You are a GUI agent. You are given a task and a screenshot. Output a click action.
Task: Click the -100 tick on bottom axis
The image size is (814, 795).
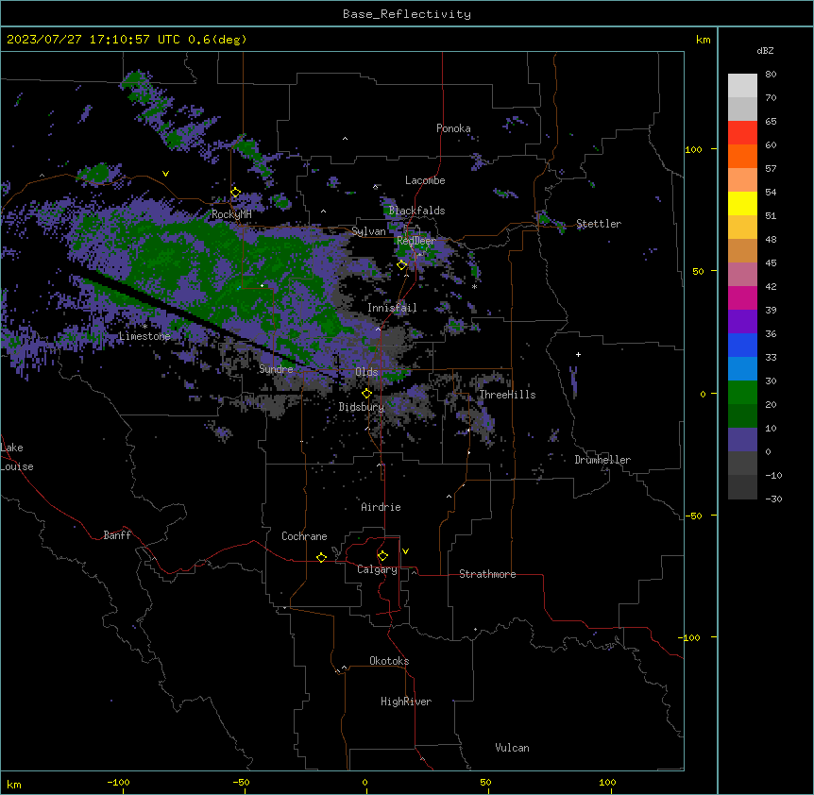[x=118, y=782]
